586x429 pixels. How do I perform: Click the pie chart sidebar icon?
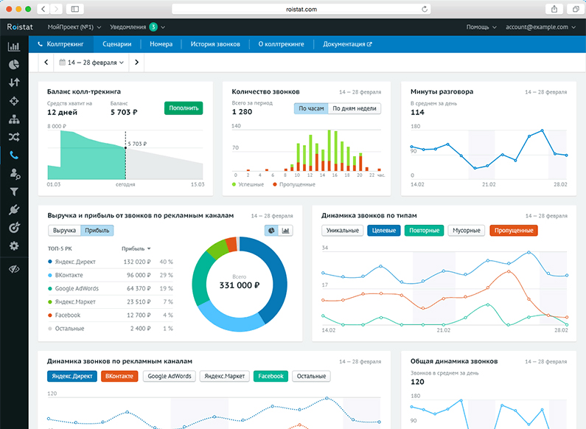[x=13, y=65]
